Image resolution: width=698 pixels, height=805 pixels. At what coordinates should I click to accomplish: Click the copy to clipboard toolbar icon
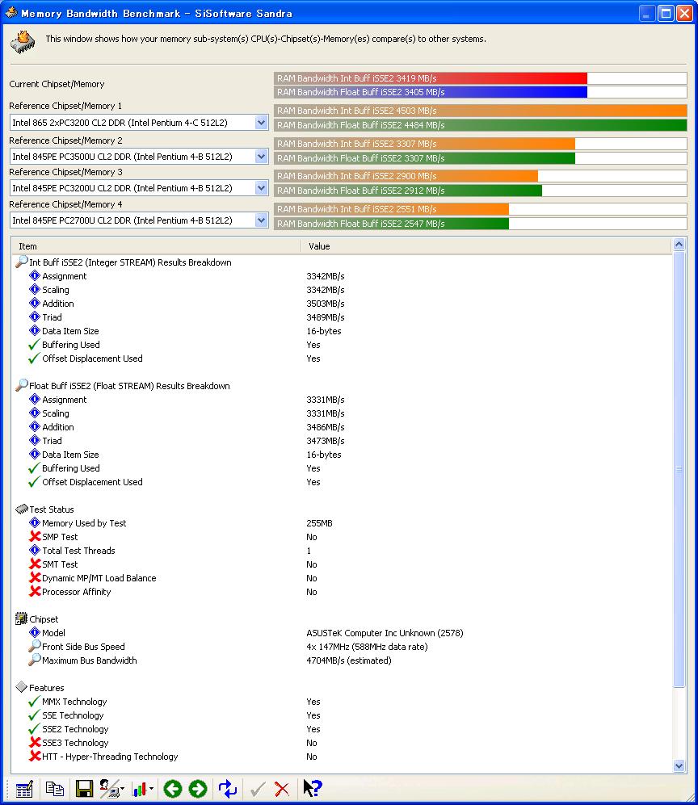click(x=54, y=789)
